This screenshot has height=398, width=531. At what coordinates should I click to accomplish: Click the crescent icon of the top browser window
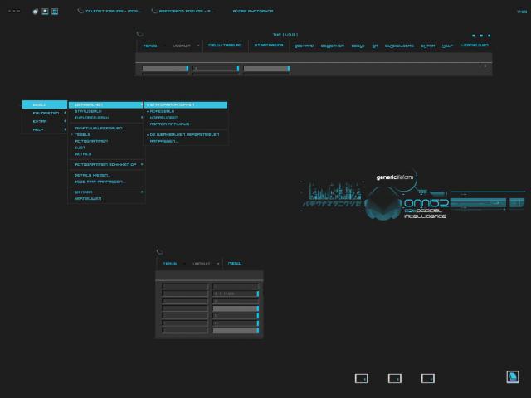(x=140, y=34)
